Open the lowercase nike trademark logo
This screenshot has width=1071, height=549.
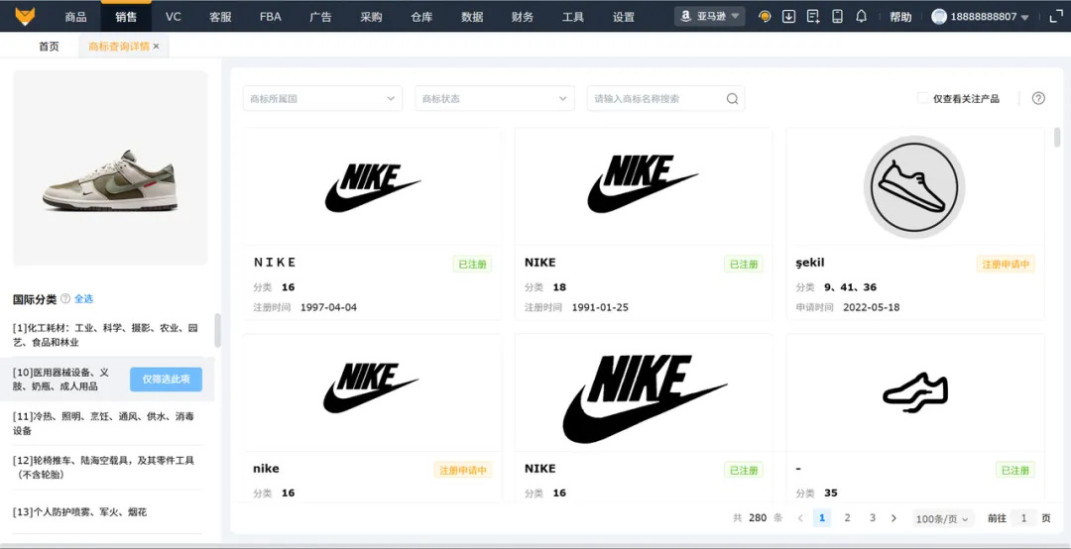tap(371, 387)
